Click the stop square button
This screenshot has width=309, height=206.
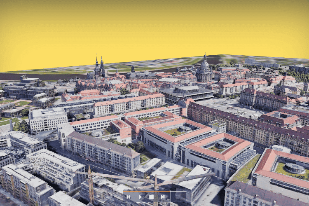click(x=151, y=197)
